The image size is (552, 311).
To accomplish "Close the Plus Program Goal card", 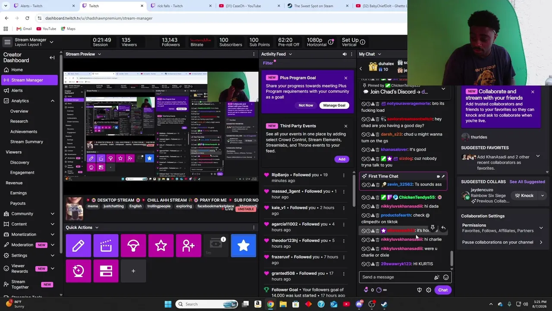I will pyautogui.click(x=346, y=78).
